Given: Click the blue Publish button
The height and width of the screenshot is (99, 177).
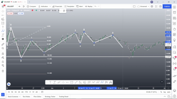Looking at the screenshot, I should (167, 6).
